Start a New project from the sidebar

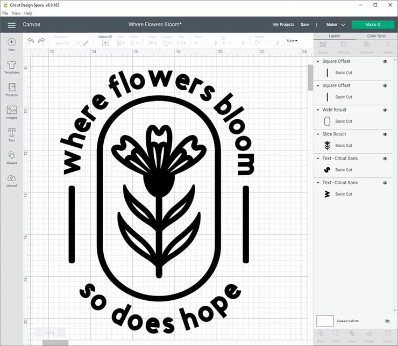click(11, 45)
